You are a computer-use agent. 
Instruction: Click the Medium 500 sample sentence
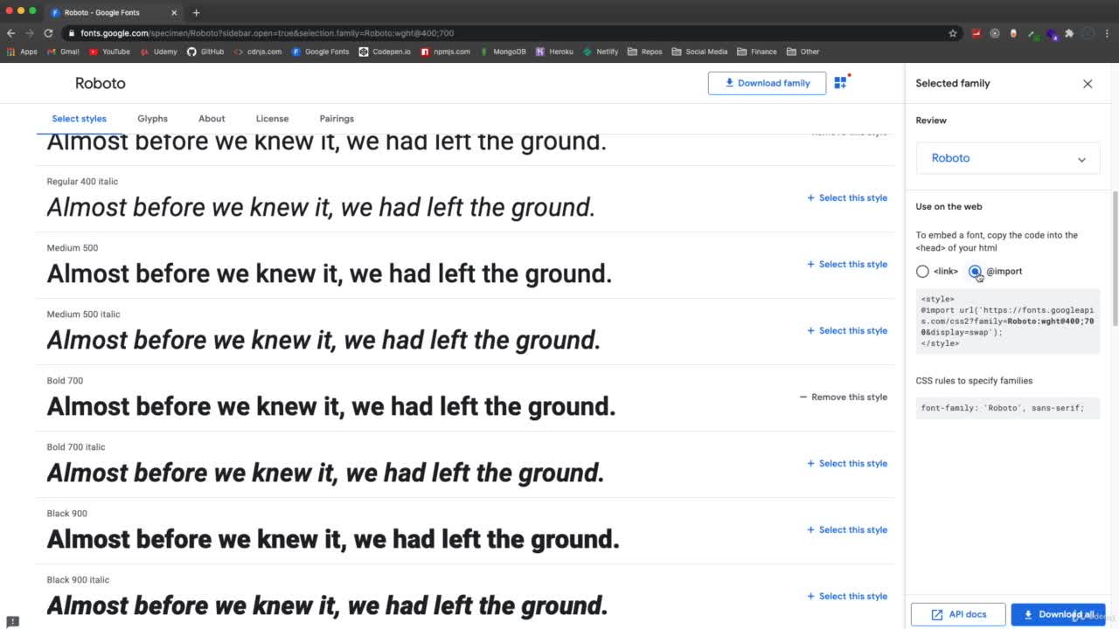[330, 273]
